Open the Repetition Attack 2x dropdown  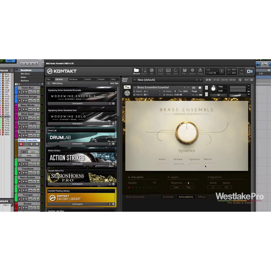(x=213, y=187)
